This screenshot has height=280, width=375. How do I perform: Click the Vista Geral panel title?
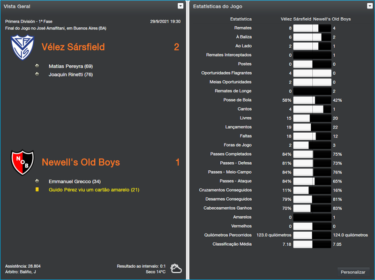[17, 6]
